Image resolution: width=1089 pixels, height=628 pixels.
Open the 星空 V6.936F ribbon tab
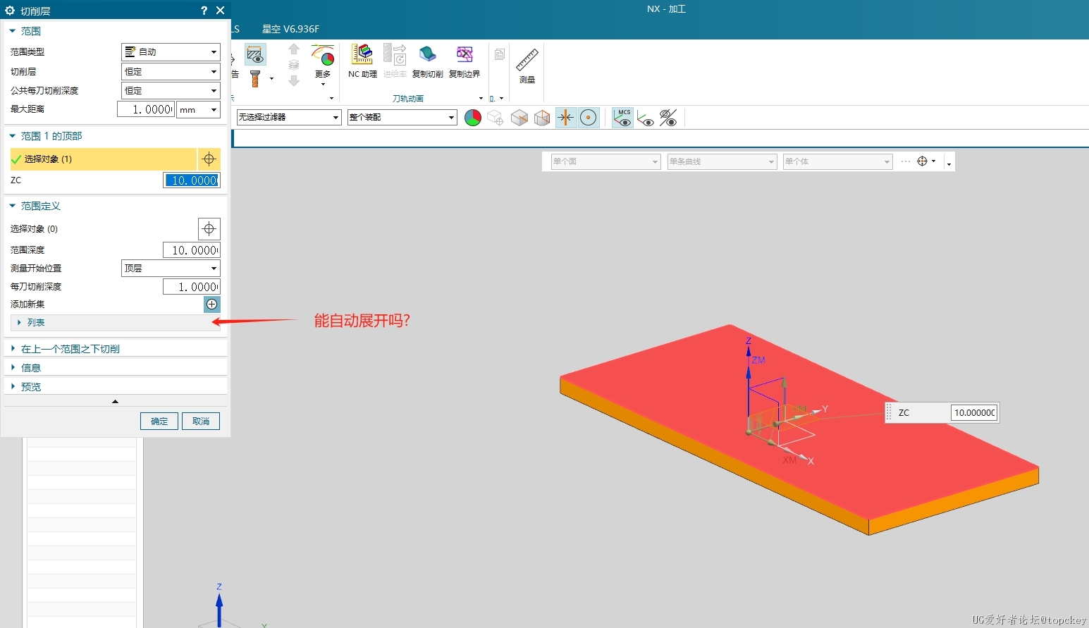[290, 29]
